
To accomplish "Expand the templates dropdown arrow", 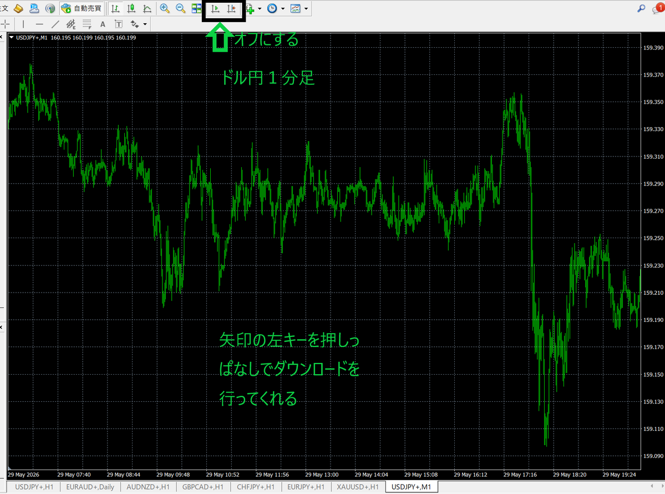I will (306, 9).
